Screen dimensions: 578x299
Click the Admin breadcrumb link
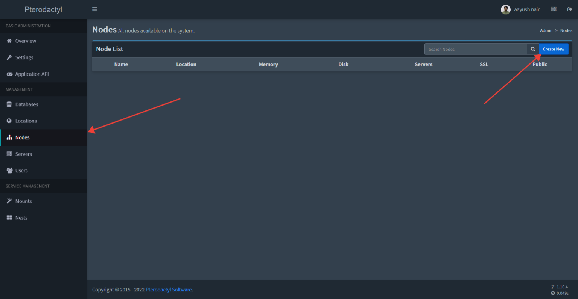coord(546,30)
